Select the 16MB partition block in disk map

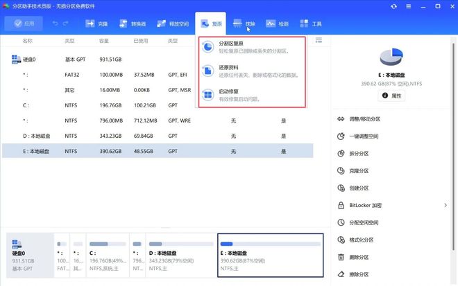78,255
